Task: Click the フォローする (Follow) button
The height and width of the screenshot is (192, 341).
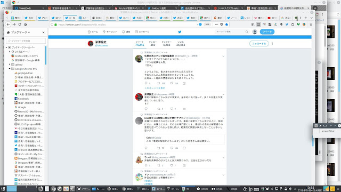Action: click(x=259, y=44)
